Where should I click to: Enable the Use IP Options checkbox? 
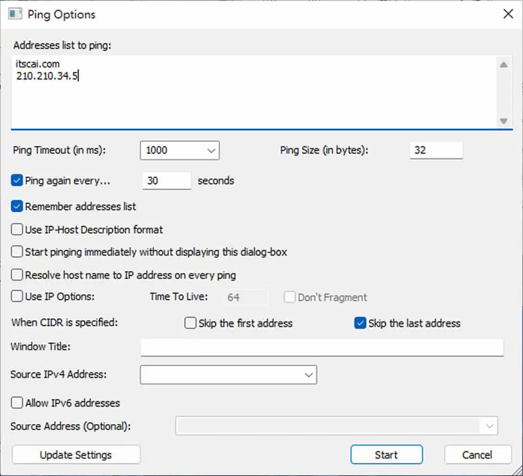(x=17, y=296)
